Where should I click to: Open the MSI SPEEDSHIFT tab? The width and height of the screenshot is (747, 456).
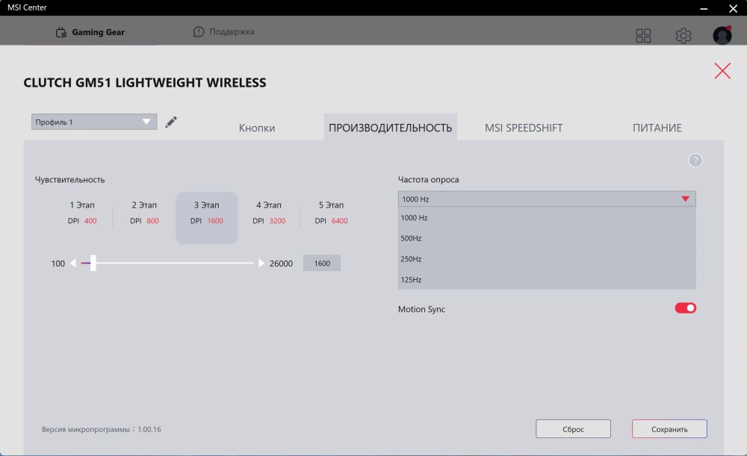(x=524, y=128)
